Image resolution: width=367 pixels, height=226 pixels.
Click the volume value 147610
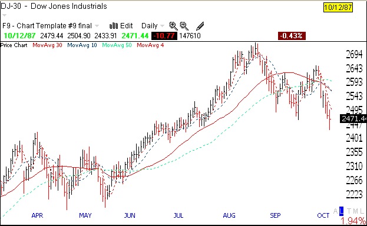[x=190, y=36]
